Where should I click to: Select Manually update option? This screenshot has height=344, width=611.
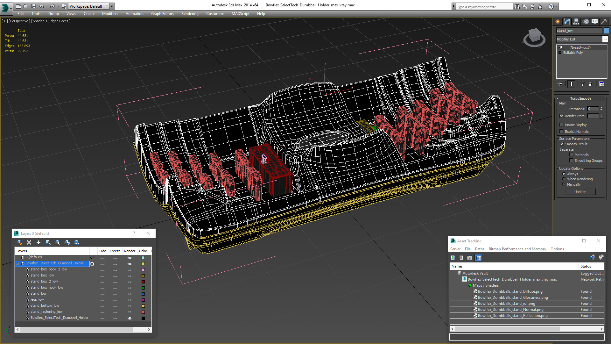(x=564, y=184)
